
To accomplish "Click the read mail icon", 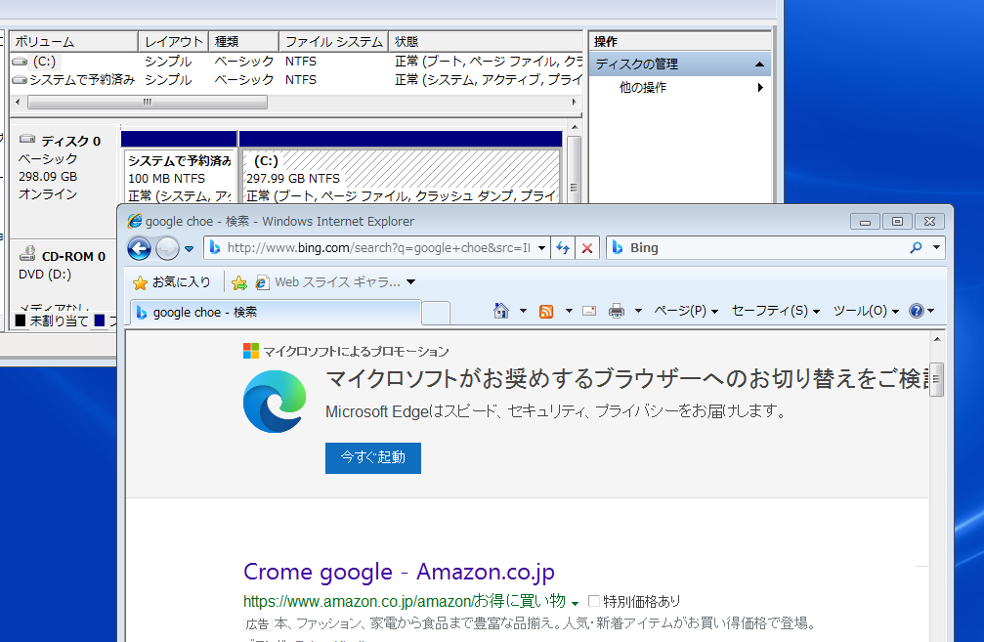I will [x=589, y=311].
